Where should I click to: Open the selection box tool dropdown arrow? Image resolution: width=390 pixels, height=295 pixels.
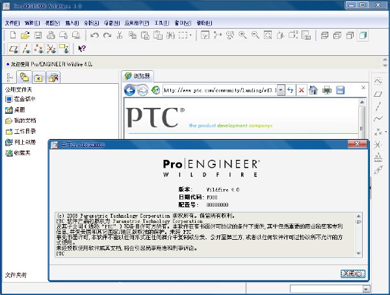coord(190,35)
